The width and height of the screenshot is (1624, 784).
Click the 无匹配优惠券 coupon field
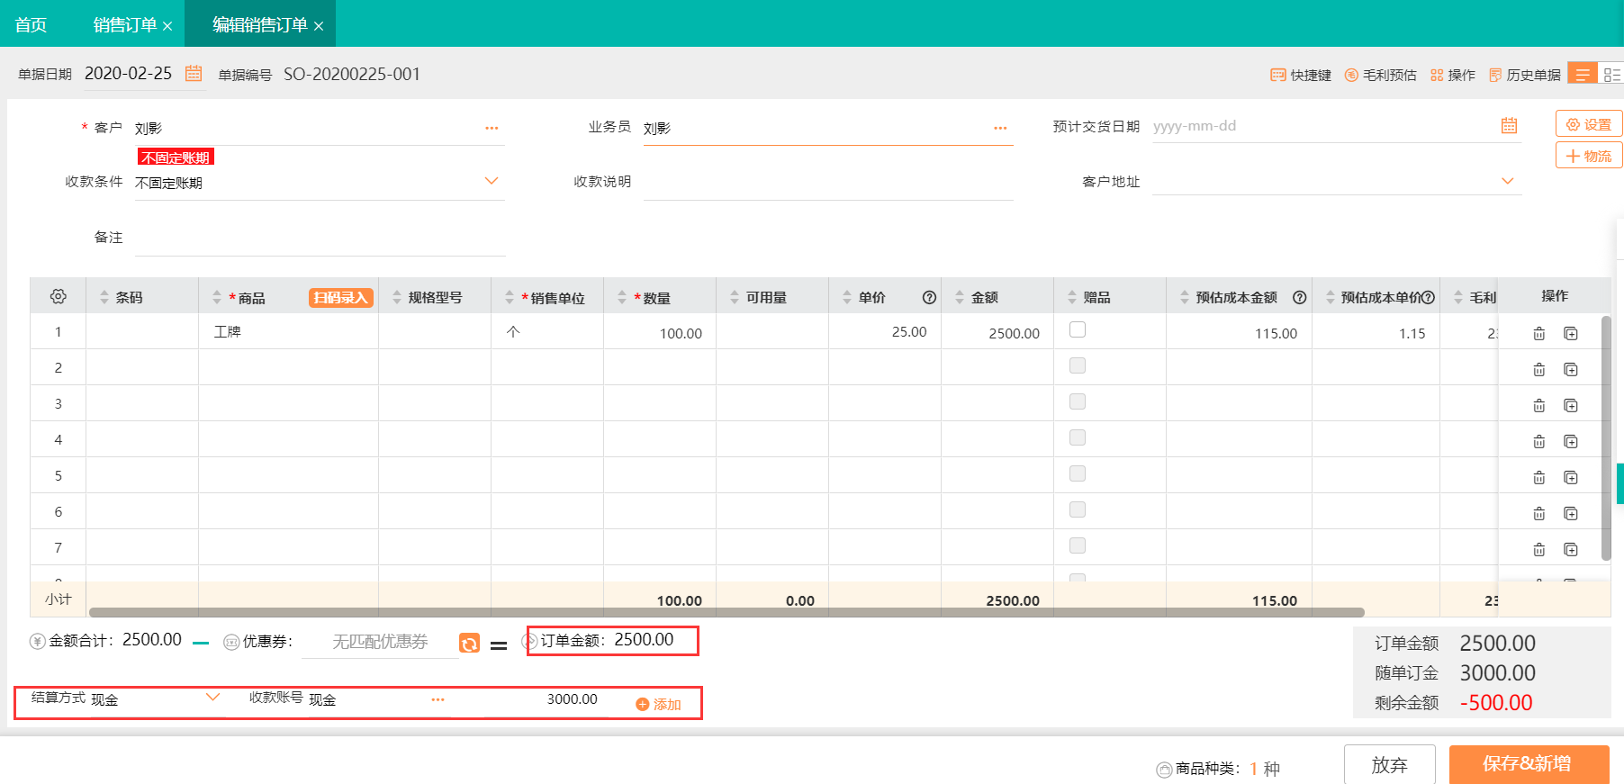[x=380, y=642]
